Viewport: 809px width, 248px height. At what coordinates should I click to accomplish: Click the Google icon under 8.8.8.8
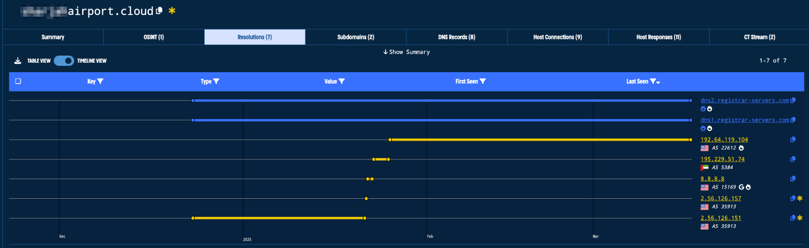[741, 187]
